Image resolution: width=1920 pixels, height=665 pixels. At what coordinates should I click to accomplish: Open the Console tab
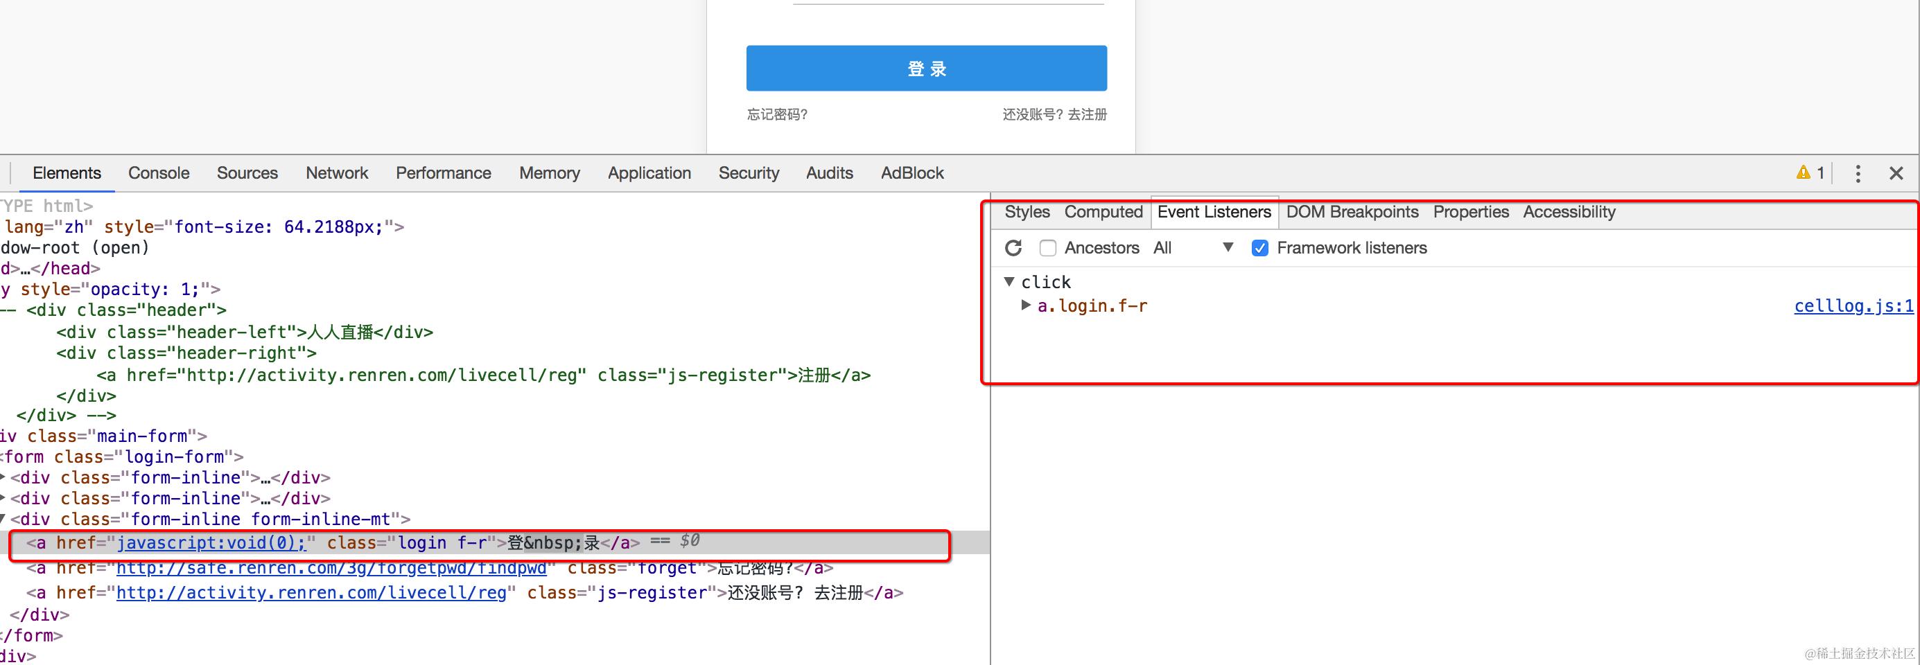(x=159, y=172)
